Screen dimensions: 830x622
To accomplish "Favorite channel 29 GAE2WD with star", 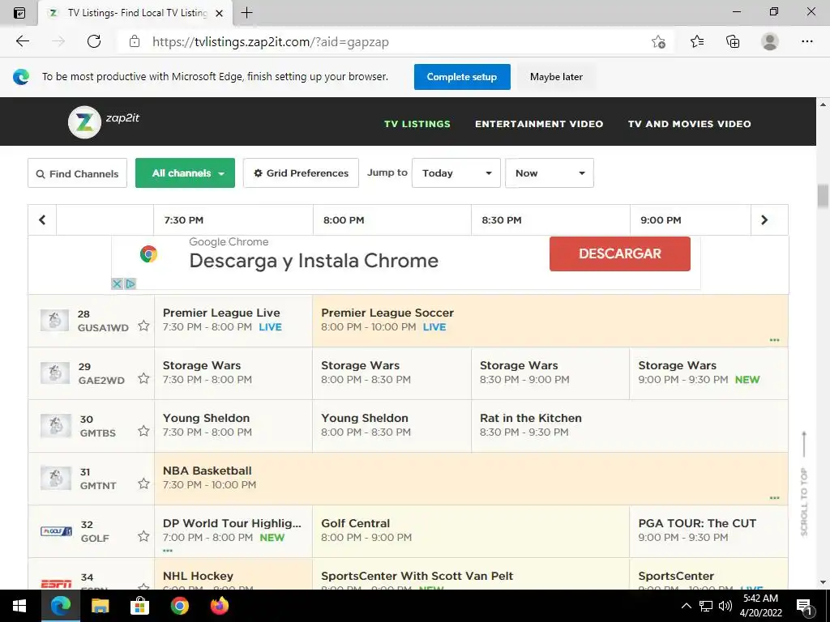I will pyautogui.click(x=143, y=378).
